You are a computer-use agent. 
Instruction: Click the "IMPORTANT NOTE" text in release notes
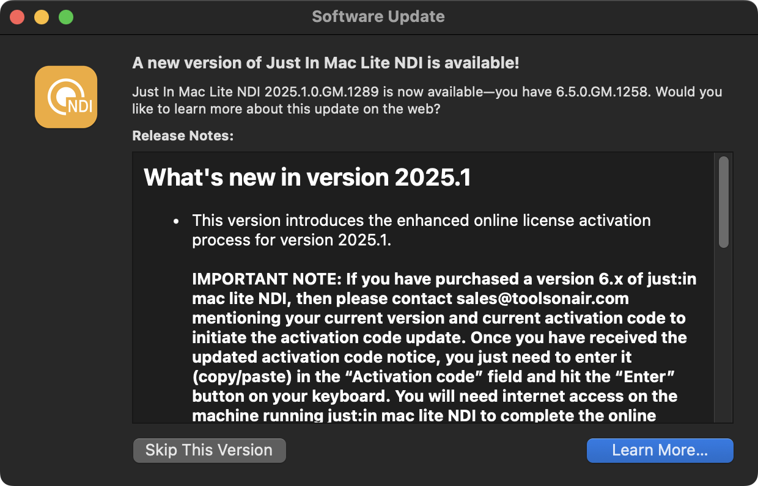(x=267, y=279)
